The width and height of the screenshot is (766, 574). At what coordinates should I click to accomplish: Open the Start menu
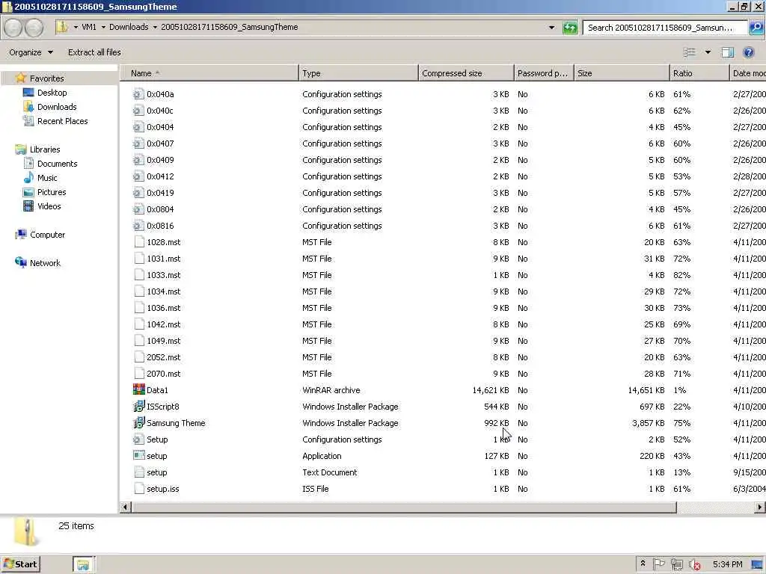click(x=20, y=564)
